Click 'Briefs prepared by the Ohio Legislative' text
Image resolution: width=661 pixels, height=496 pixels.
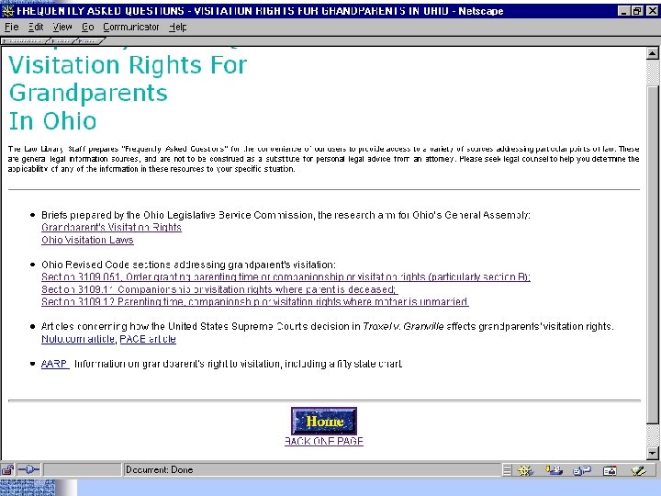pyautogui.click(x=286, y=215)
